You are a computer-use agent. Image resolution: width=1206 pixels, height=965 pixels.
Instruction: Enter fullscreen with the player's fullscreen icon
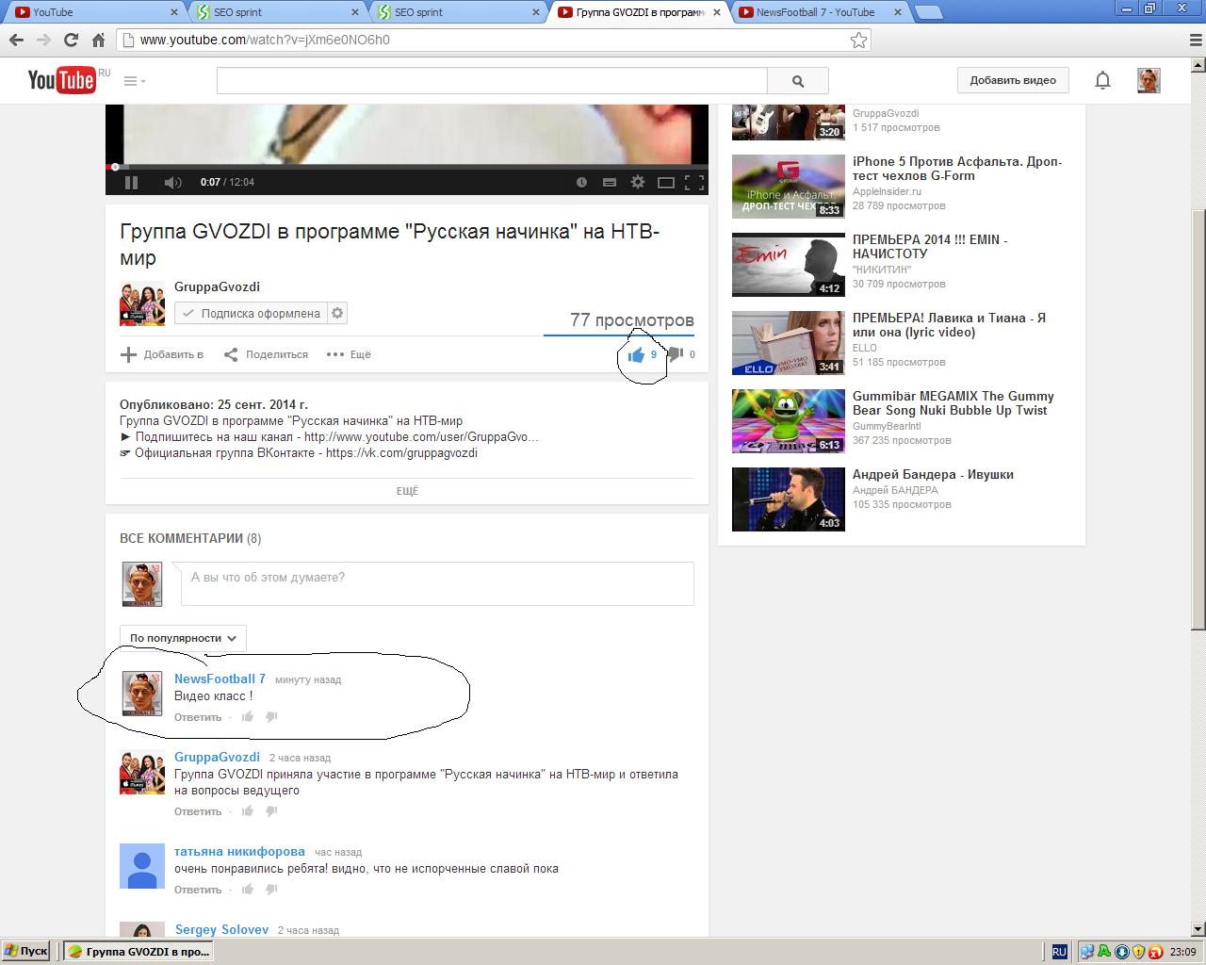coord(693,182)
